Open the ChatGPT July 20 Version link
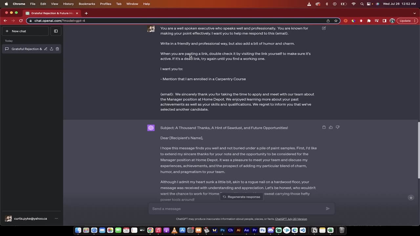The image size is (420, 236). point(291,219)
